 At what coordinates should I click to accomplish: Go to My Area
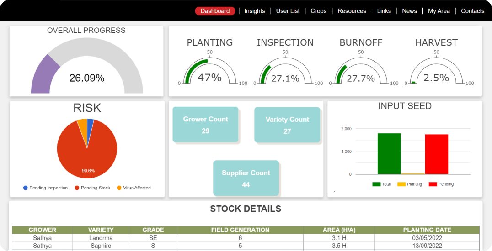point(439,11)
